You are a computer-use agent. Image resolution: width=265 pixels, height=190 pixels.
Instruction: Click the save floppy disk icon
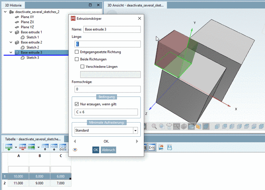(x=170, y=147)
